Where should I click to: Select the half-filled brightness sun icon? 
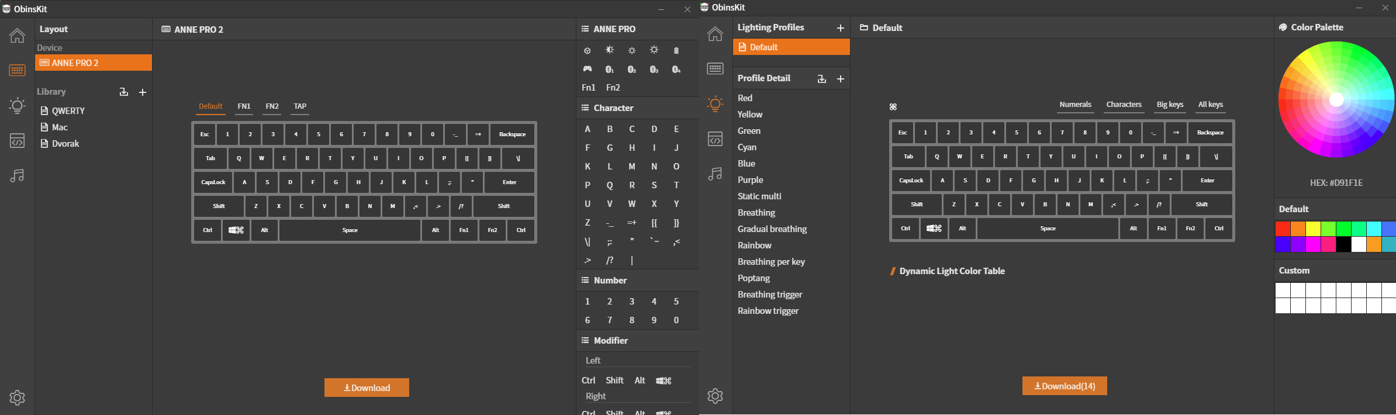pos(610,50)
